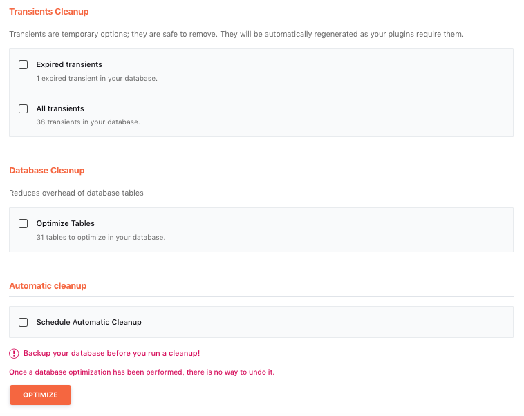This screenshot has width=524, height=416.
Task: Tick the All transients checkbox
Action: 23,108
